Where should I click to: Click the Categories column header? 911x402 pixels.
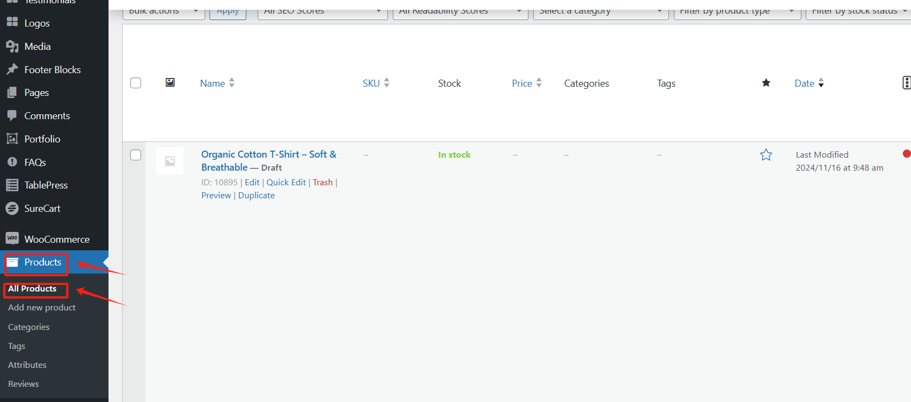587,83
